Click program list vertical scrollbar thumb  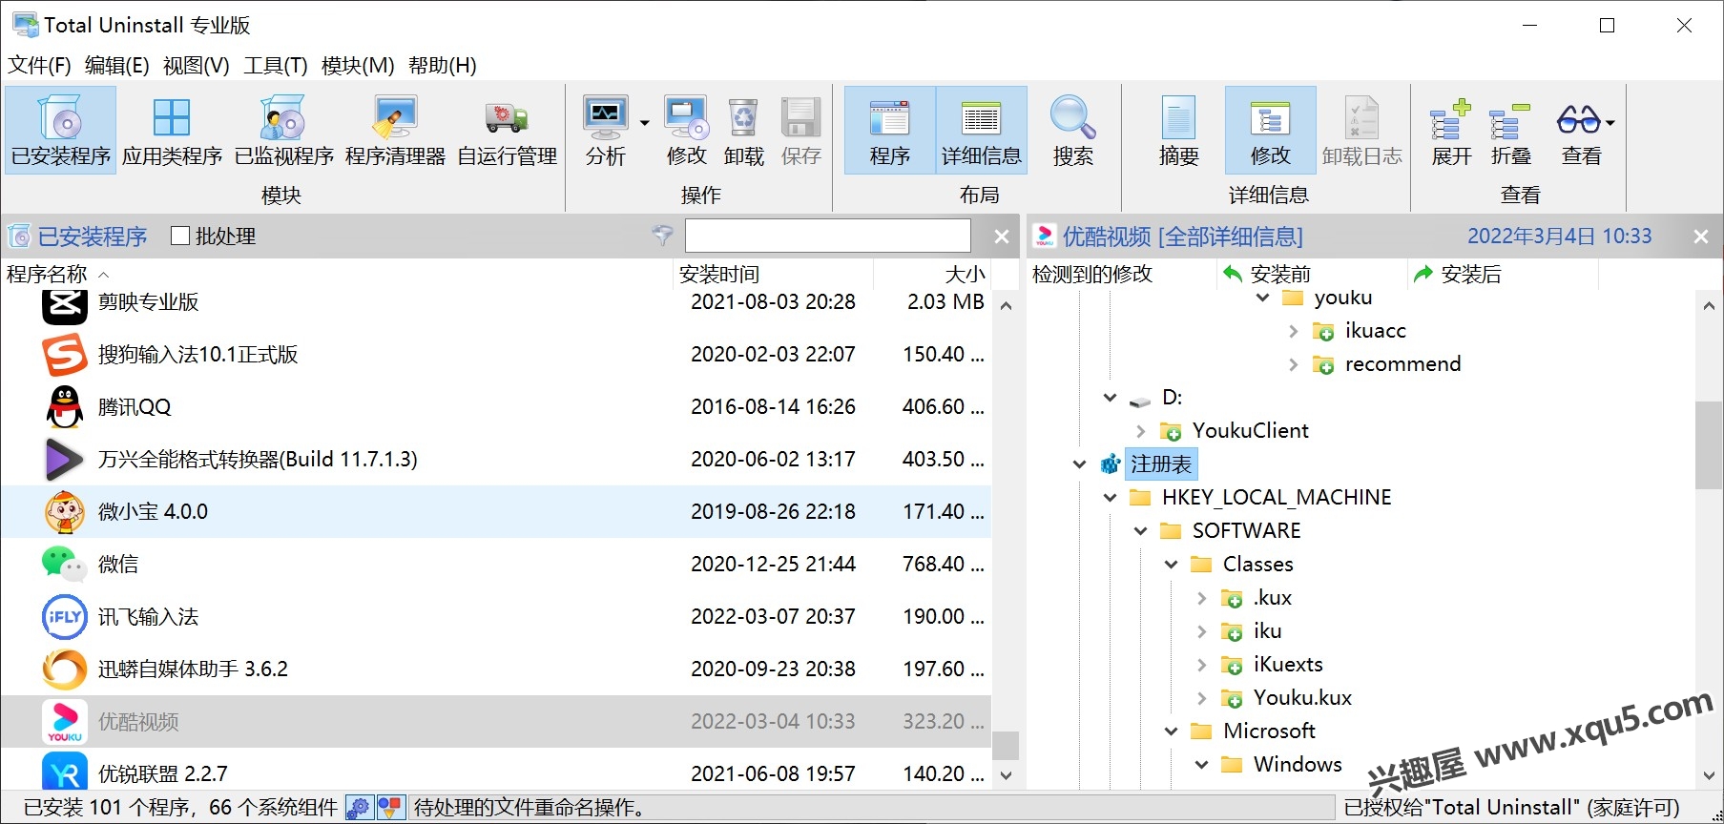point(1006,744)
